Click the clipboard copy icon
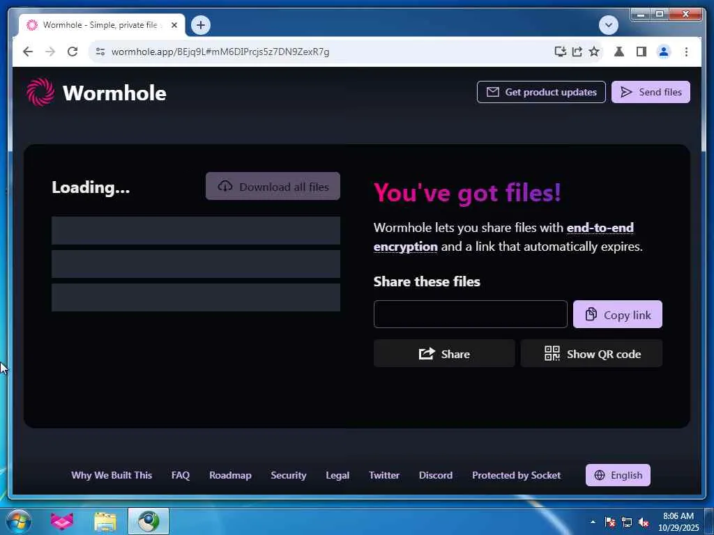This screenshot has height=535, width=714. click(x=591, y=314)
